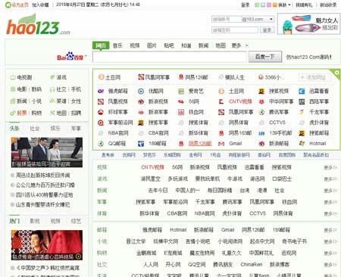Click the 56网 icon
Image resolution: width=341 pixels, height=277 pixels.
coord(181,101)
